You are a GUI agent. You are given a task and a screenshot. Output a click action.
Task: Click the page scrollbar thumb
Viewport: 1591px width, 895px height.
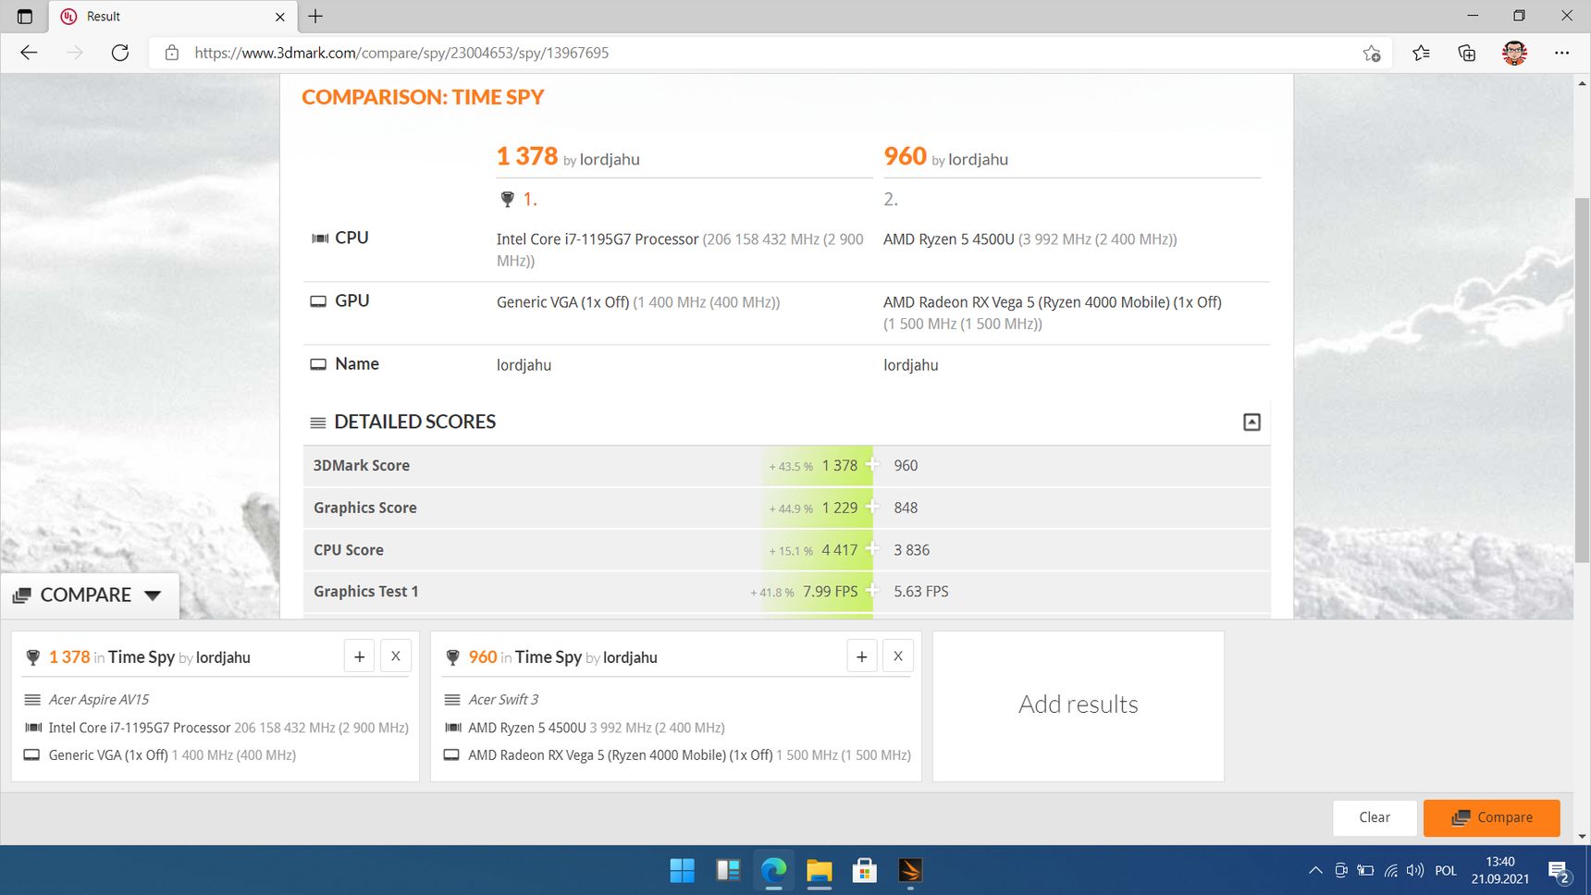pyautogui.click(x=1582, y=379)
